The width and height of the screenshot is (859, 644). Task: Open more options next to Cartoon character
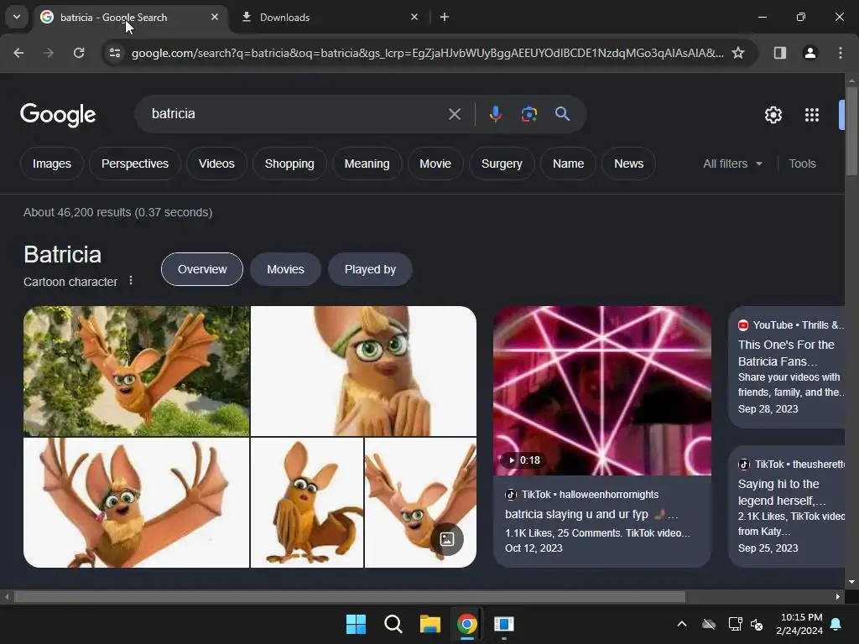130,280
